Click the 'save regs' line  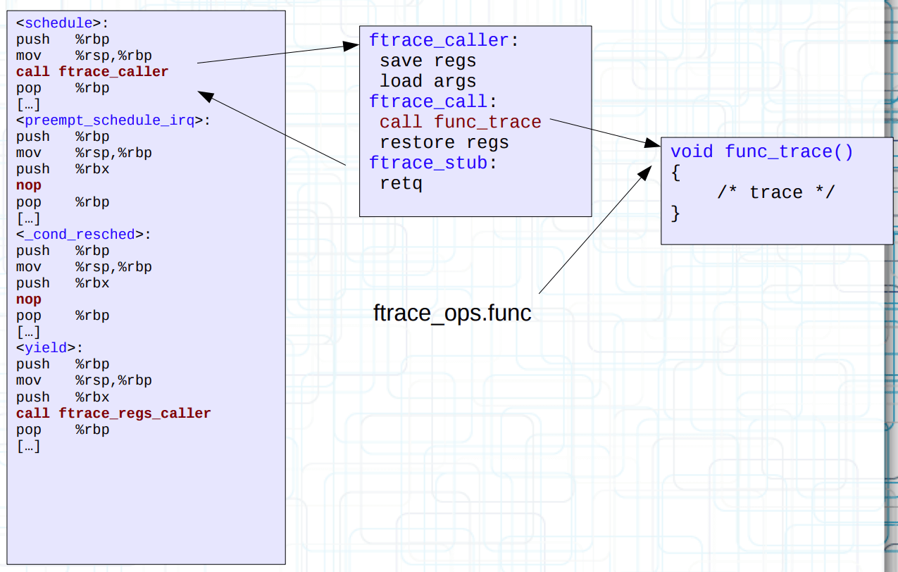click(428, 61)
